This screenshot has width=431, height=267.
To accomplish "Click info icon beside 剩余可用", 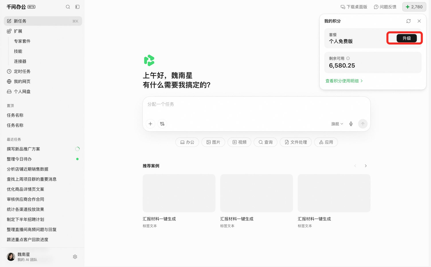I will pyautogui.click(x=348, y=58).
